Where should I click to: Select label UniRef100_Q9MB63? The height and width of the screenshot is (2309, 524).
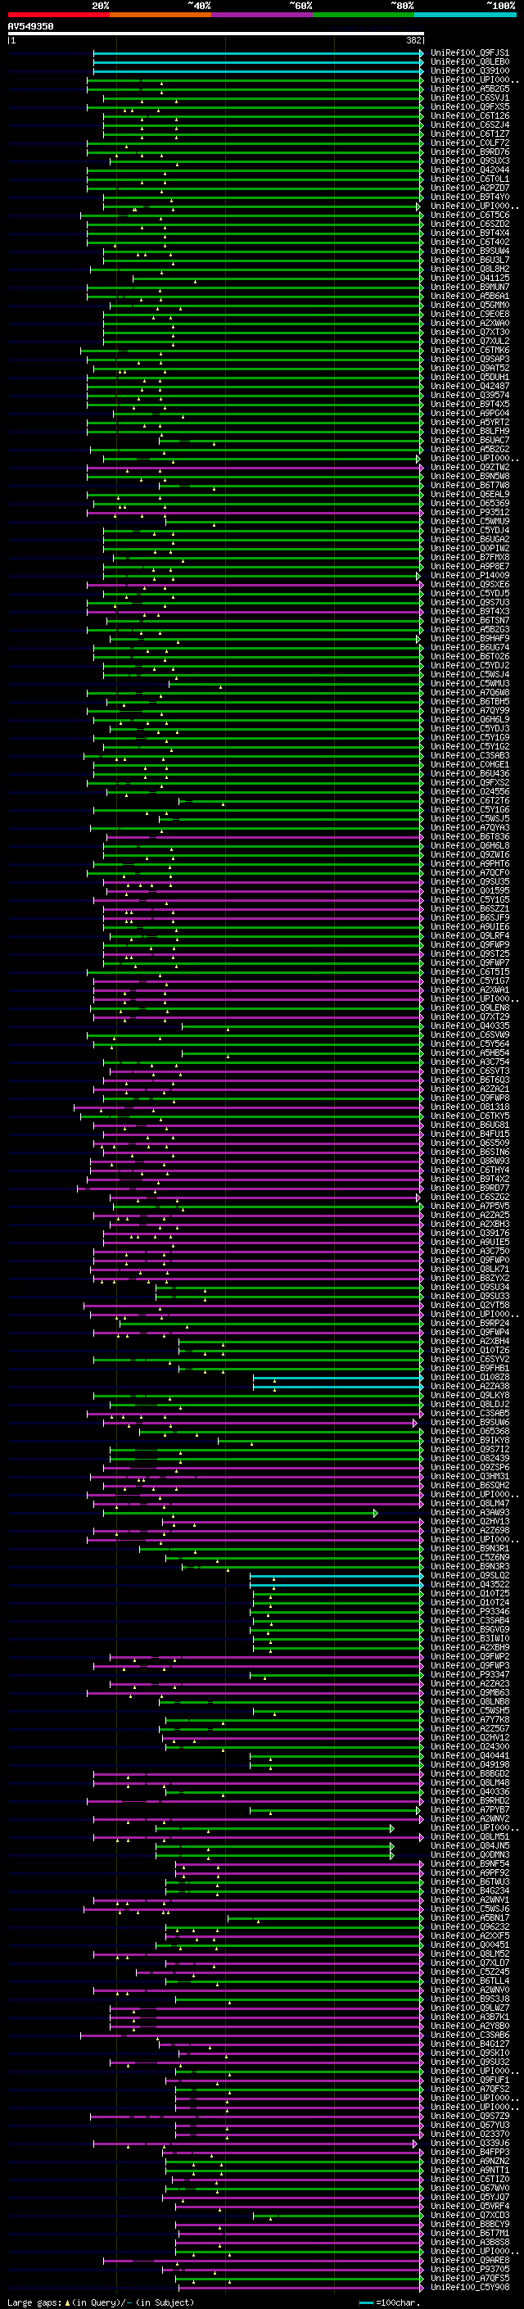tap(470, 1692)
